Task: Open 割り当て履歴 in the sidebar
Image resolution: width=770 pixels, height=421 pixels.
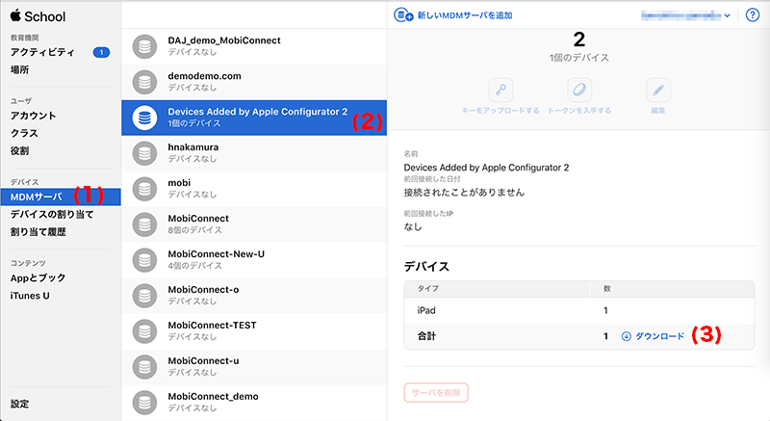Action: click(38, 232)
